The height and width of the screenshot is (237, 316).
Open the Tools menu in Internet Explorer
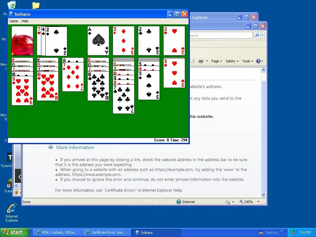click(x=247, y=61)
